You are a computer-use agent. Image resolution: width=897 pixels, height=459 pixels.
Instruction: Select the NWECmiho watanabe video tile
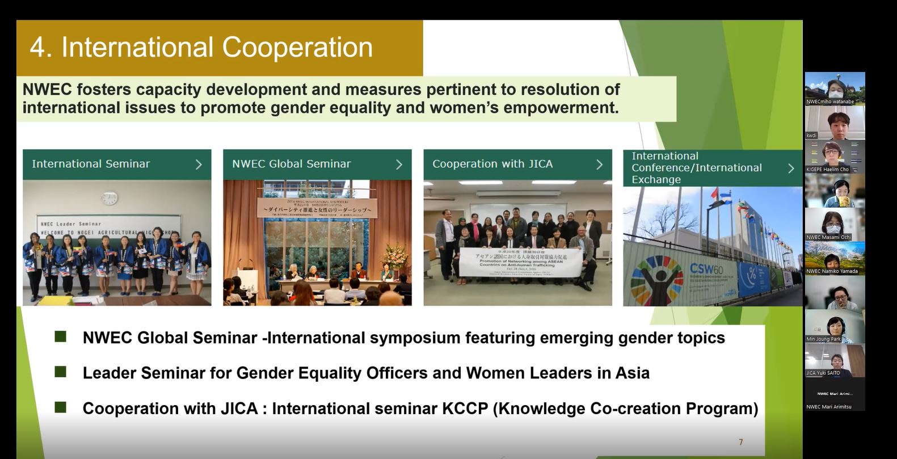click(x=835, y=89)
